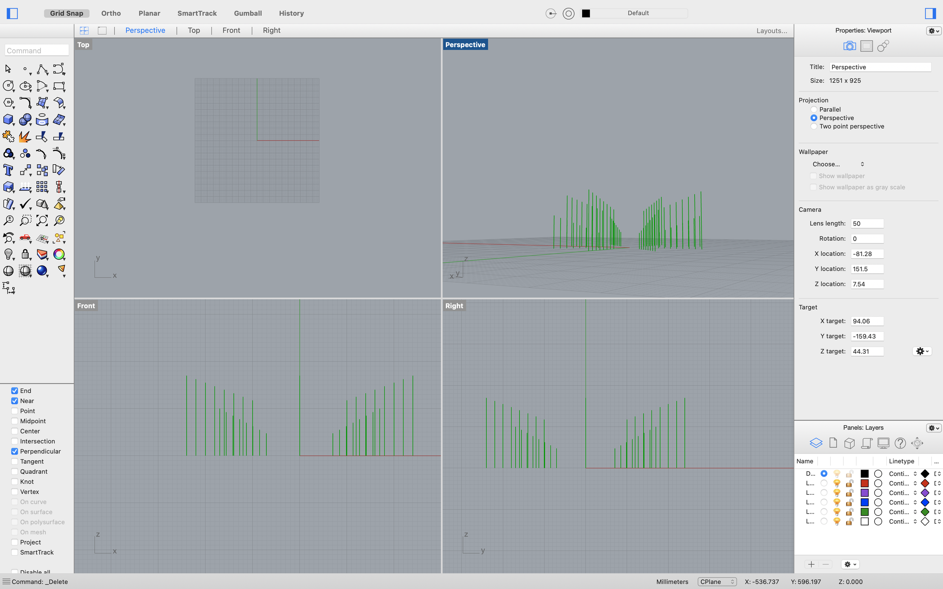Image resolution: width=943 pixels, height=589 pixels.
Task: Select the Rectangular array tool
Action: (x=42, y=187)
